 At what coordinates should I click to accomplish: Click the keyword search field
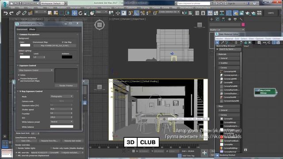[x=194, y=4]
